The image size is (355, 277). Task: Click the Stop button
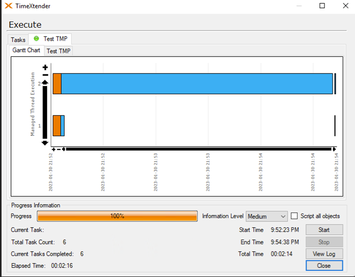click(324, 242)
